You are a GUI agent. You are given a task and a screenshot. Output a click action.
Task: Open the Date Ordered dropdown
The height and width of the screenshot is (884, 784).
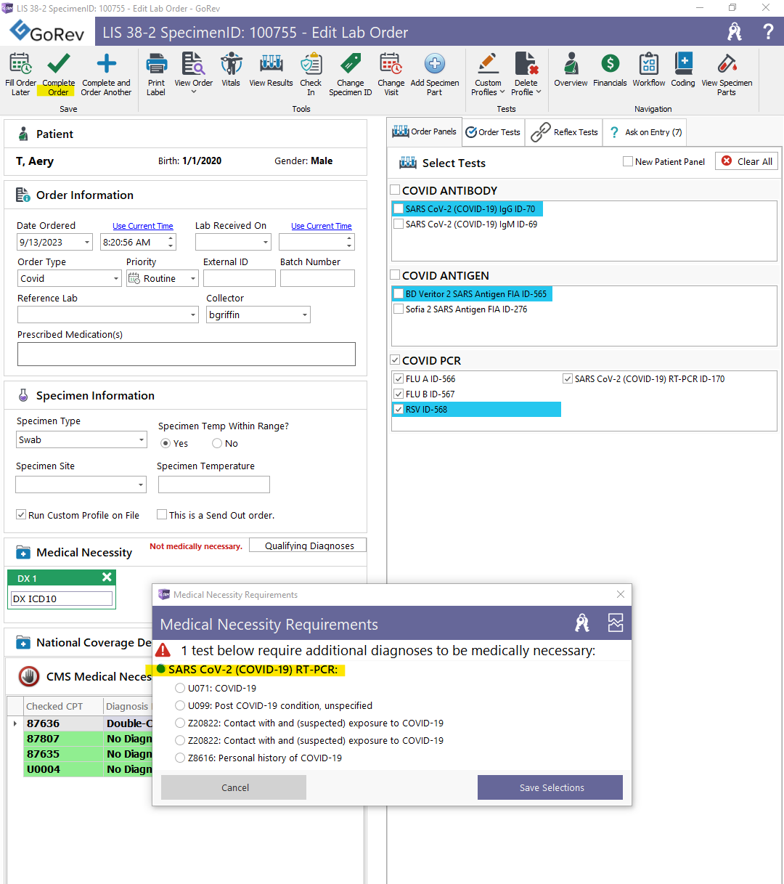pos(87,242)
